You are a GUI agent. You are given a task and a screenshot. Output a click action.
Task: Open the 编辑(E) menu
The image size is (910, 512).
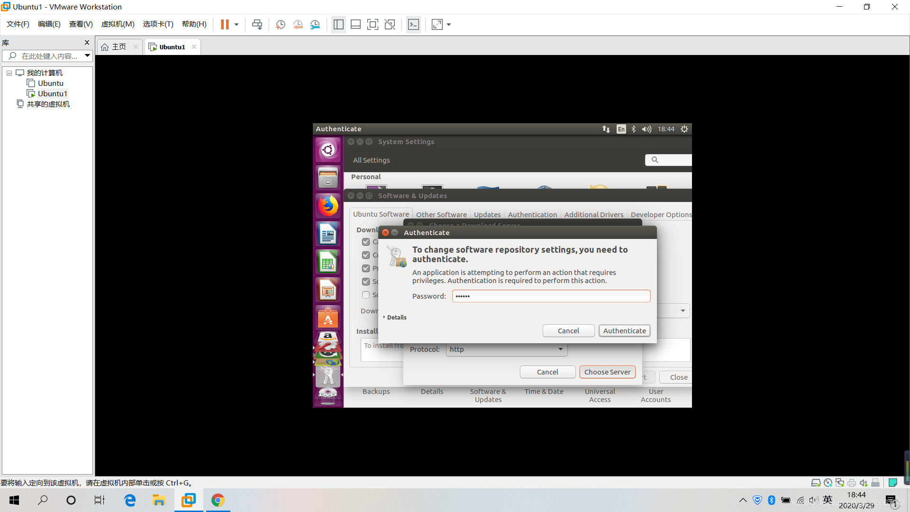(x=49, y=24)
